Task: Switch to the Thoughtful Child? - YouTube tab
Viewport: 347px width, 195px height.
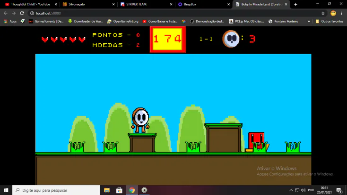Action: click(x=30, y=4)
